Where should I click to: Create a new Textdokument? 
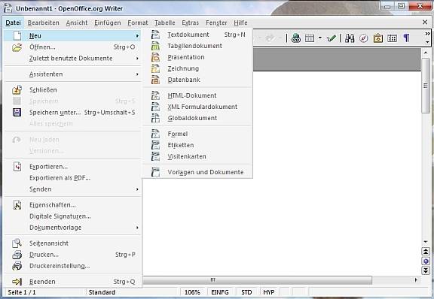point(197,35)
